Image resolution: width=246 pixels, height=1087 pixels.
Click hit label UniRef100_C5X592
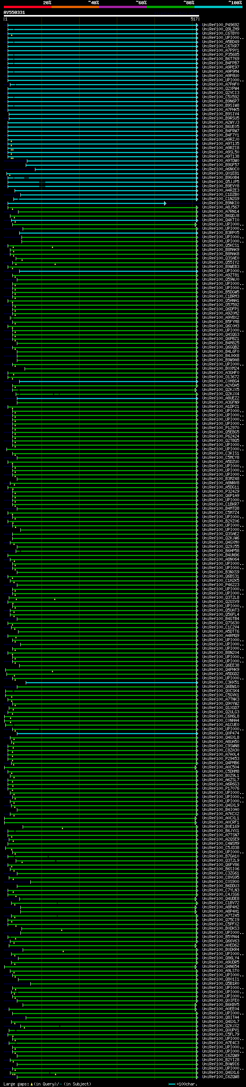click(x=221, y=97)
